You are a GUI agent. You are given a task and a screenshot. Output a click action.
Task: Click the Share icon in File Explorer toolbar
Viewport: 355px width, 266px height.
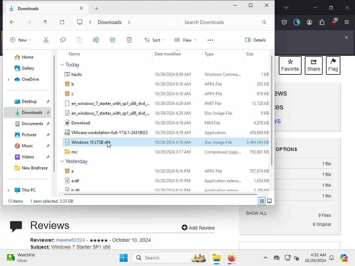click(113, 40)
